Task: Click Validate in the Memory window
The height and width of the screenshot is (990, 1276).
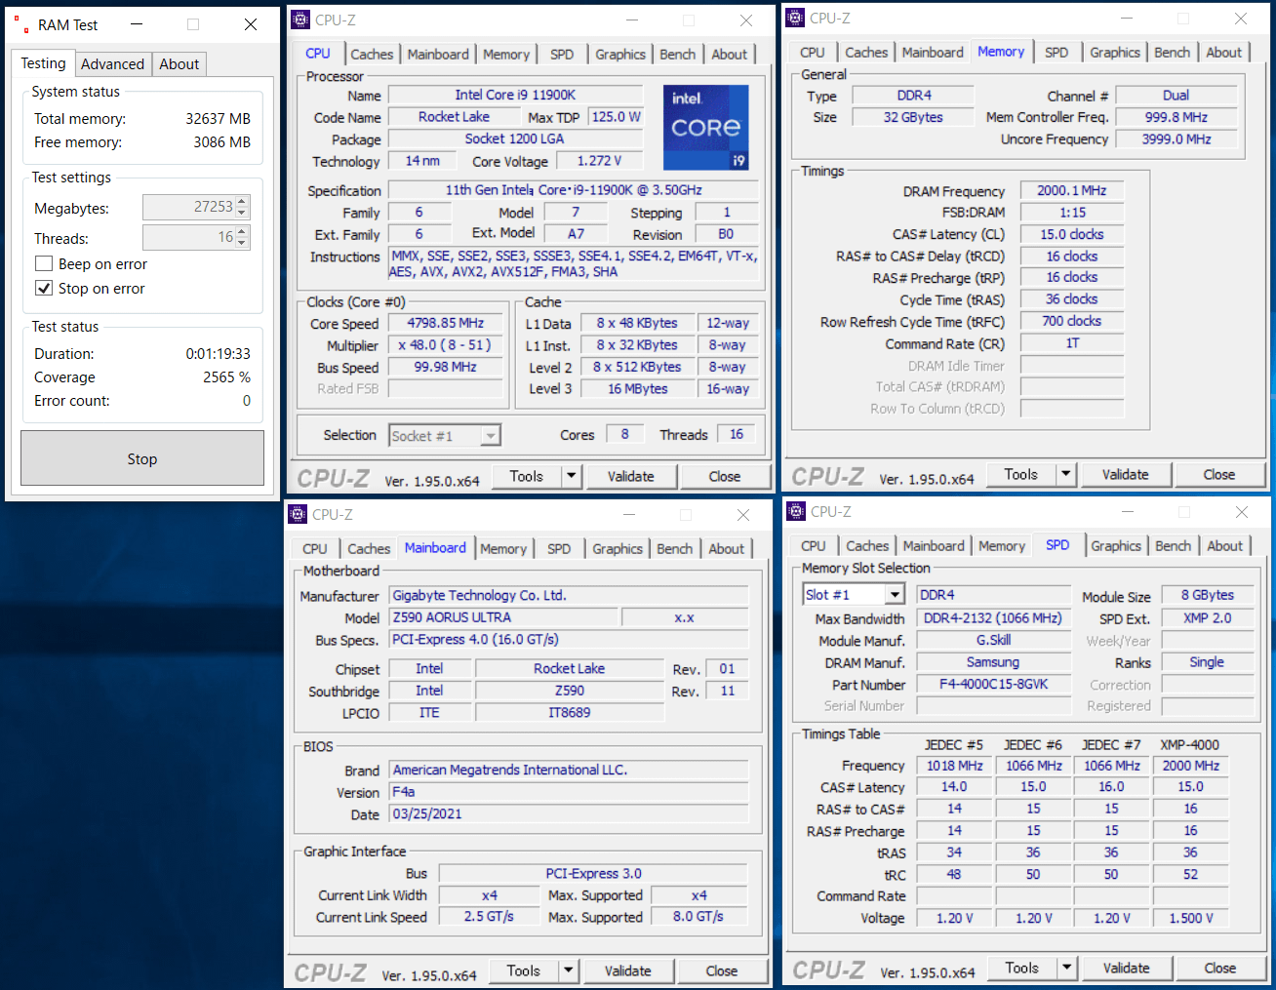Action: pyautogui.click(x=1126, y=474)
